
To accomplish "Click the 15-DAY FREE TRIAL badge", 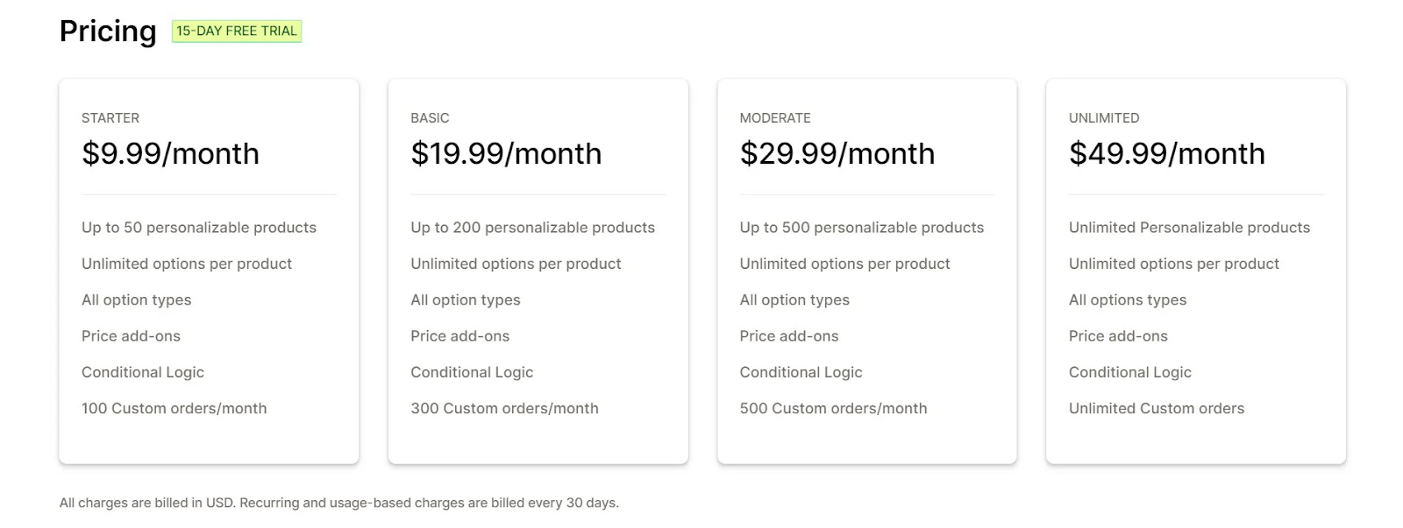I will 237,32.
